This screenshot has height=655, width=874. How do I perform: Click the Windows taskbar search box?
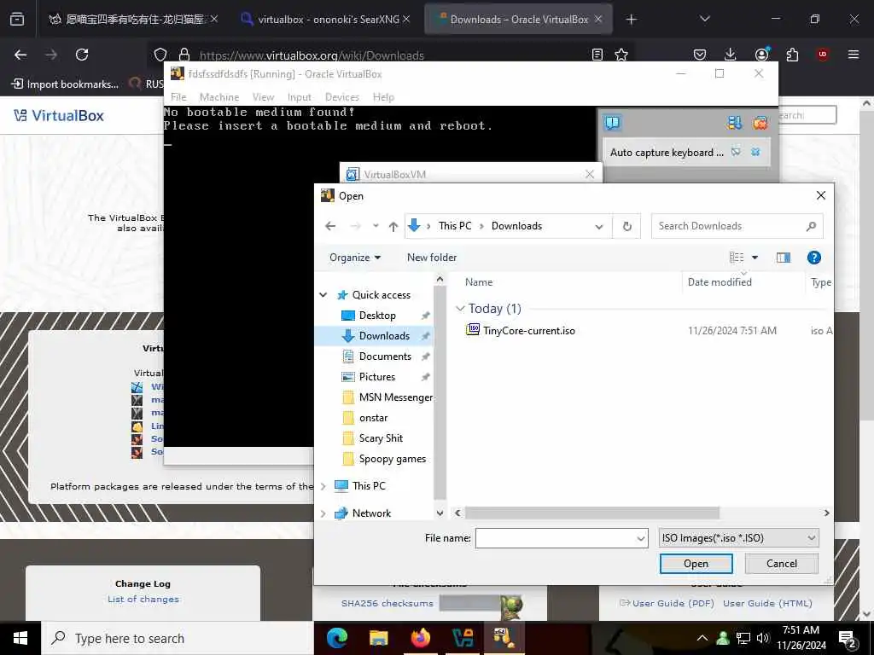coord(178,638)
